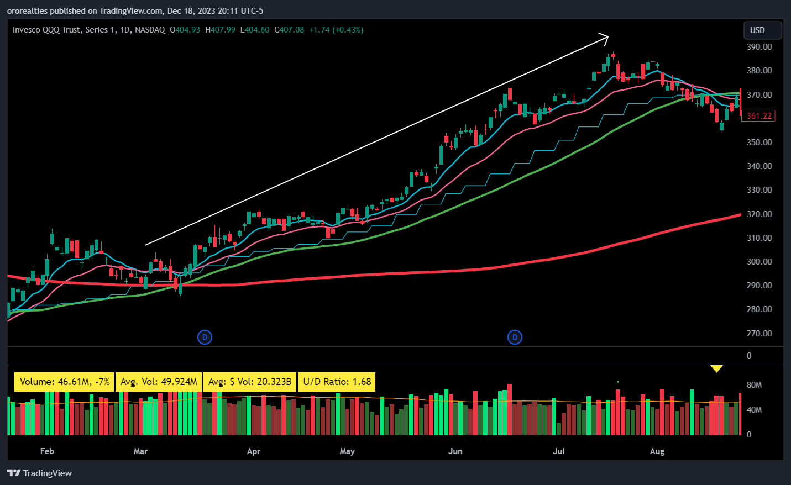Click the yellow triangle marker above volume

(x=716, y=368)
